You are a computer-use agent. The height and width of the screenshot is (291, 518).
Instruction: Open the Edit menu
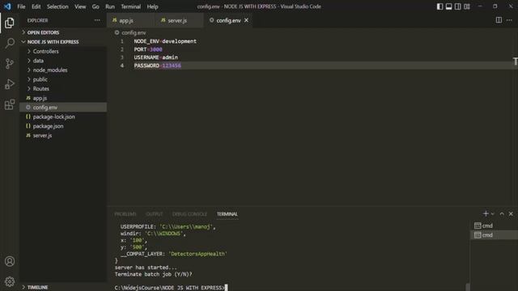pyautogui.click(x=36, y=6)
